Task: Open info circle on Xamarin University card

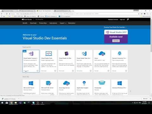Action: click(126, 71)
